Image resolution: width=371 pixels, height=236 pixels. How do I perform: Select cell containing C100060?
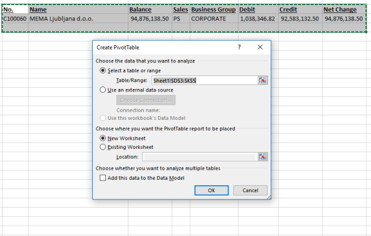point(15,19)
